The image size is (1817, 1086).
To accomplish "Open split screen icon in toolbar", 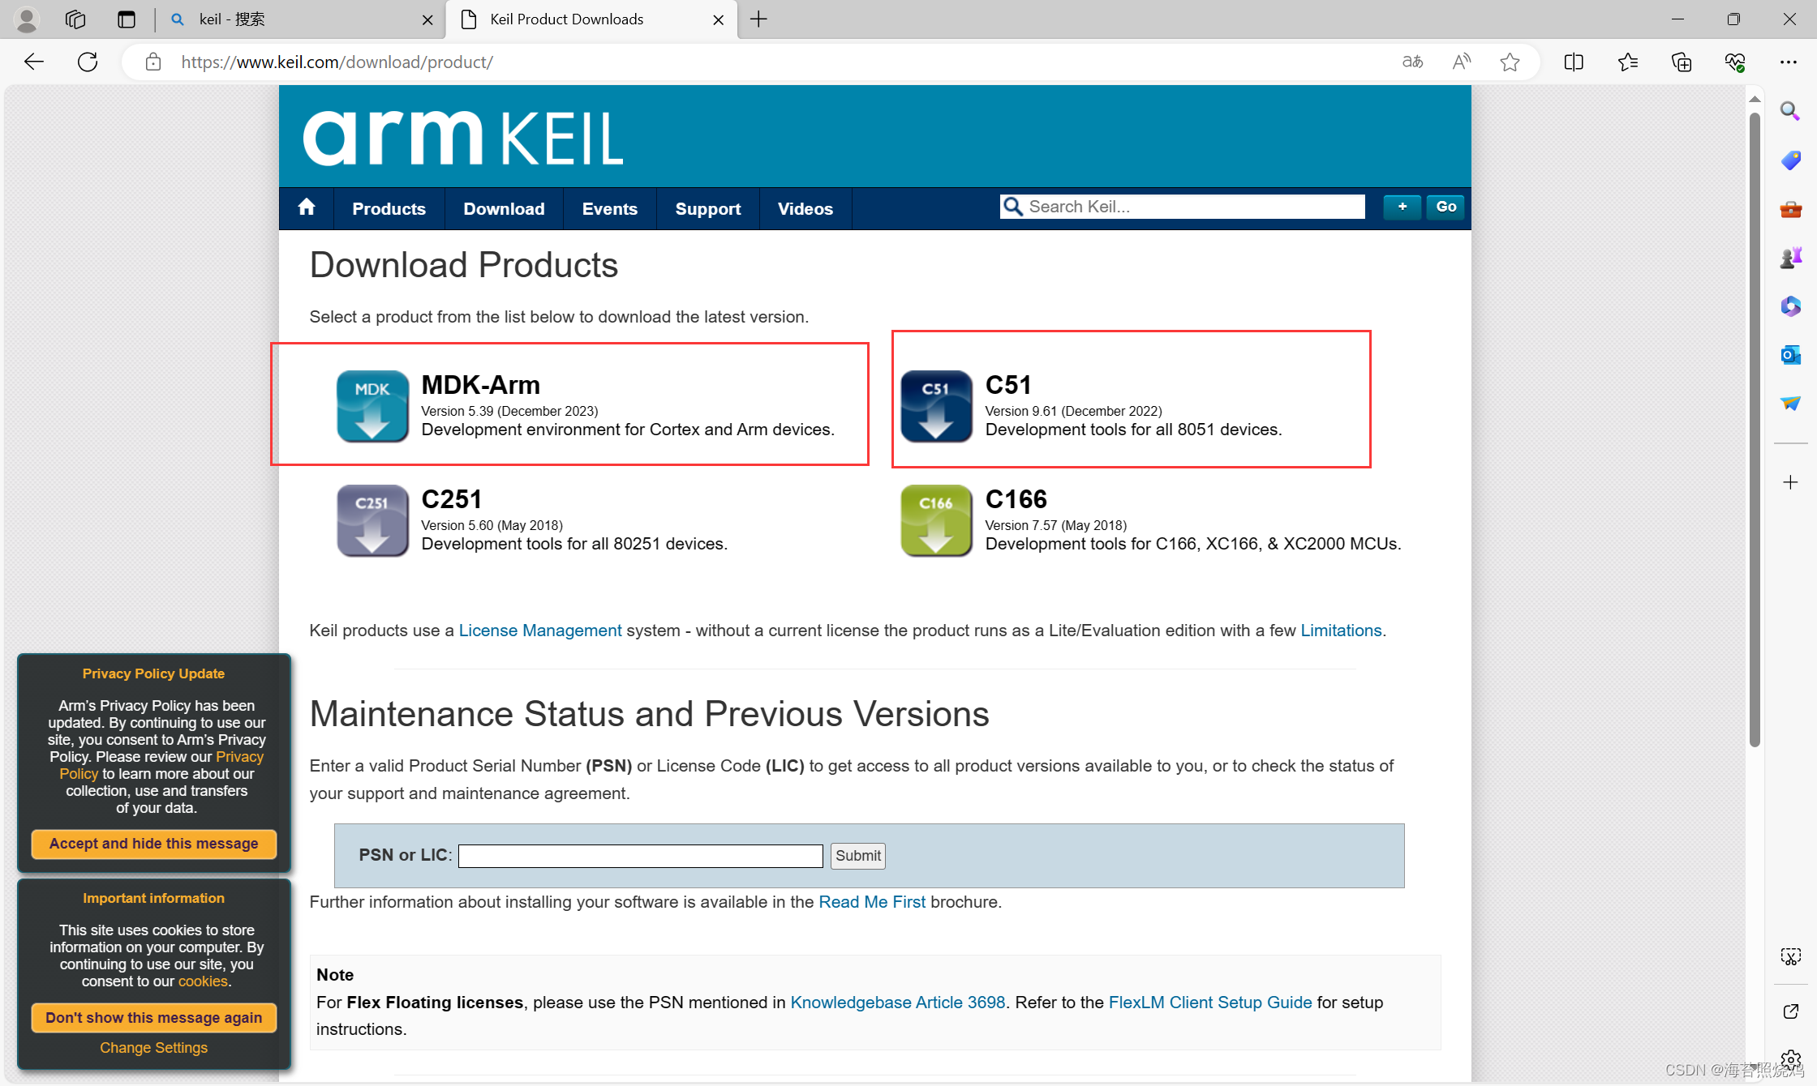I will (1574, 62).
